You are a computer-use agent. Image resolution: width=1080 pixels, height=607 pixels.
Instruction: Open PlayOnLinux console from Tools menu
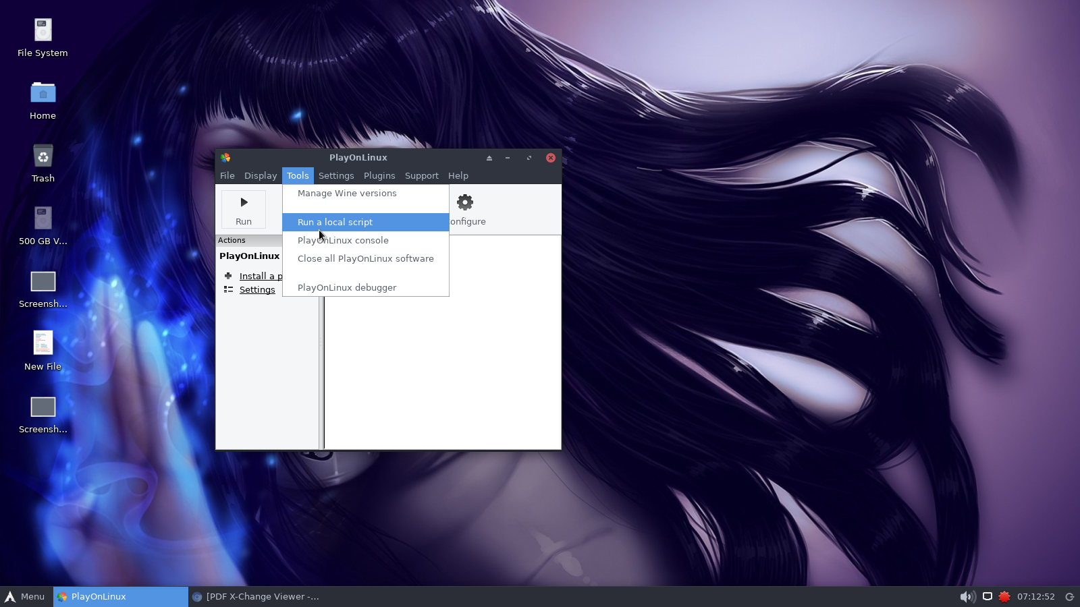[343, 241]
